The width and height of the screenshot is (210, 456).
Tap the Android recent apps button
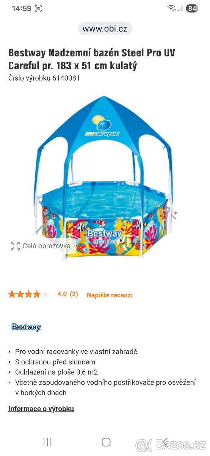47,442
